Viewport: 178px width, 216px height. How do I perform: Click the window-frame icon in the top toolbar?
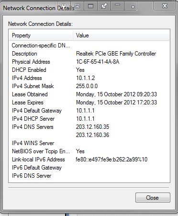click(x=77, y=6)
